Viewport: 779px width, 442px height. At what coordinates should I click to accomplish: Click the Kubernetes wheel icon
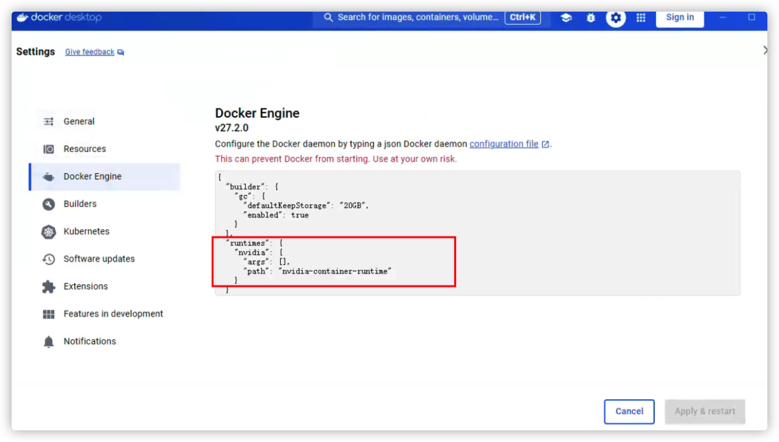(49, 232)
